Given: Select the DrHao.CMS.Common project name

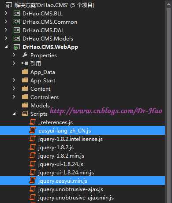Looking at the screenshot, I should (50, 22).
